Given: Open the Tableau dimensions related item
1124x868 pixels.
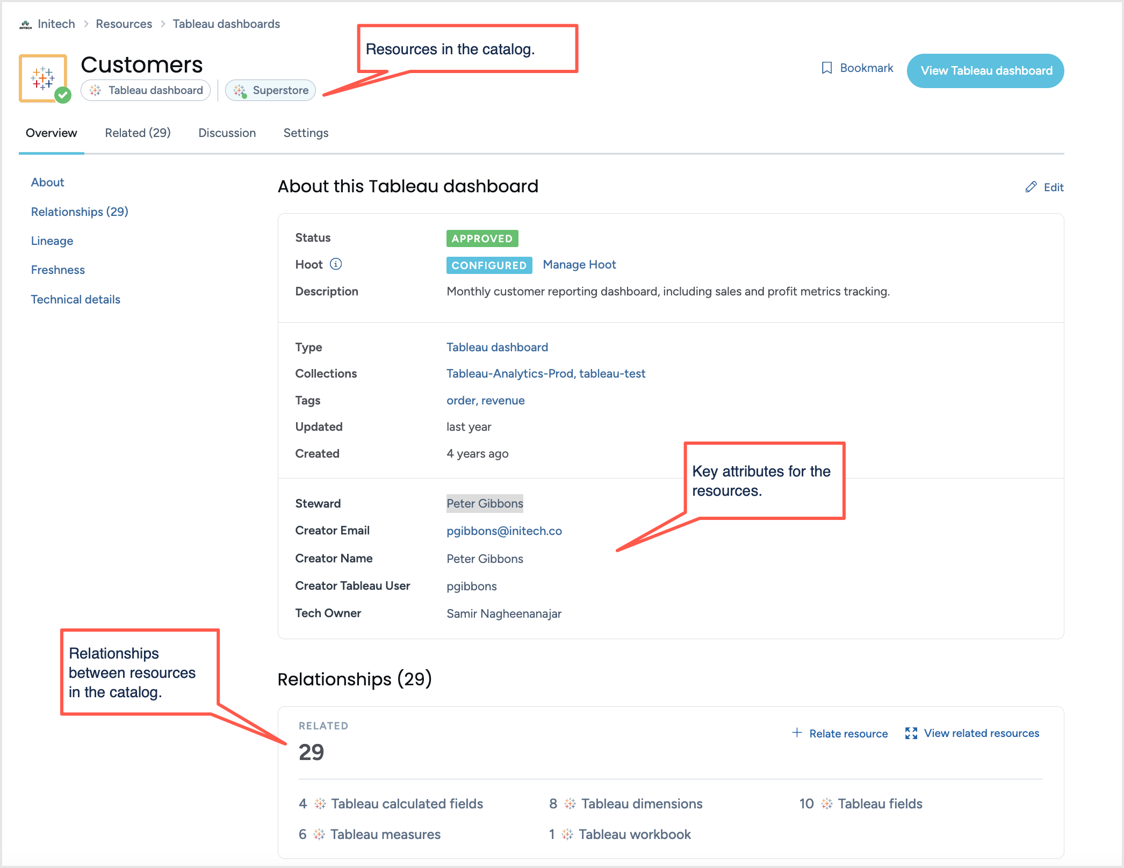Looking at the screenshot, I should coord(642,804).
